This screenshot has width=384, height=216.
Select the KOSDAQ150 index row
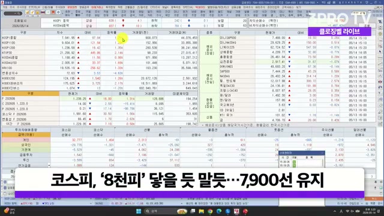100,62
